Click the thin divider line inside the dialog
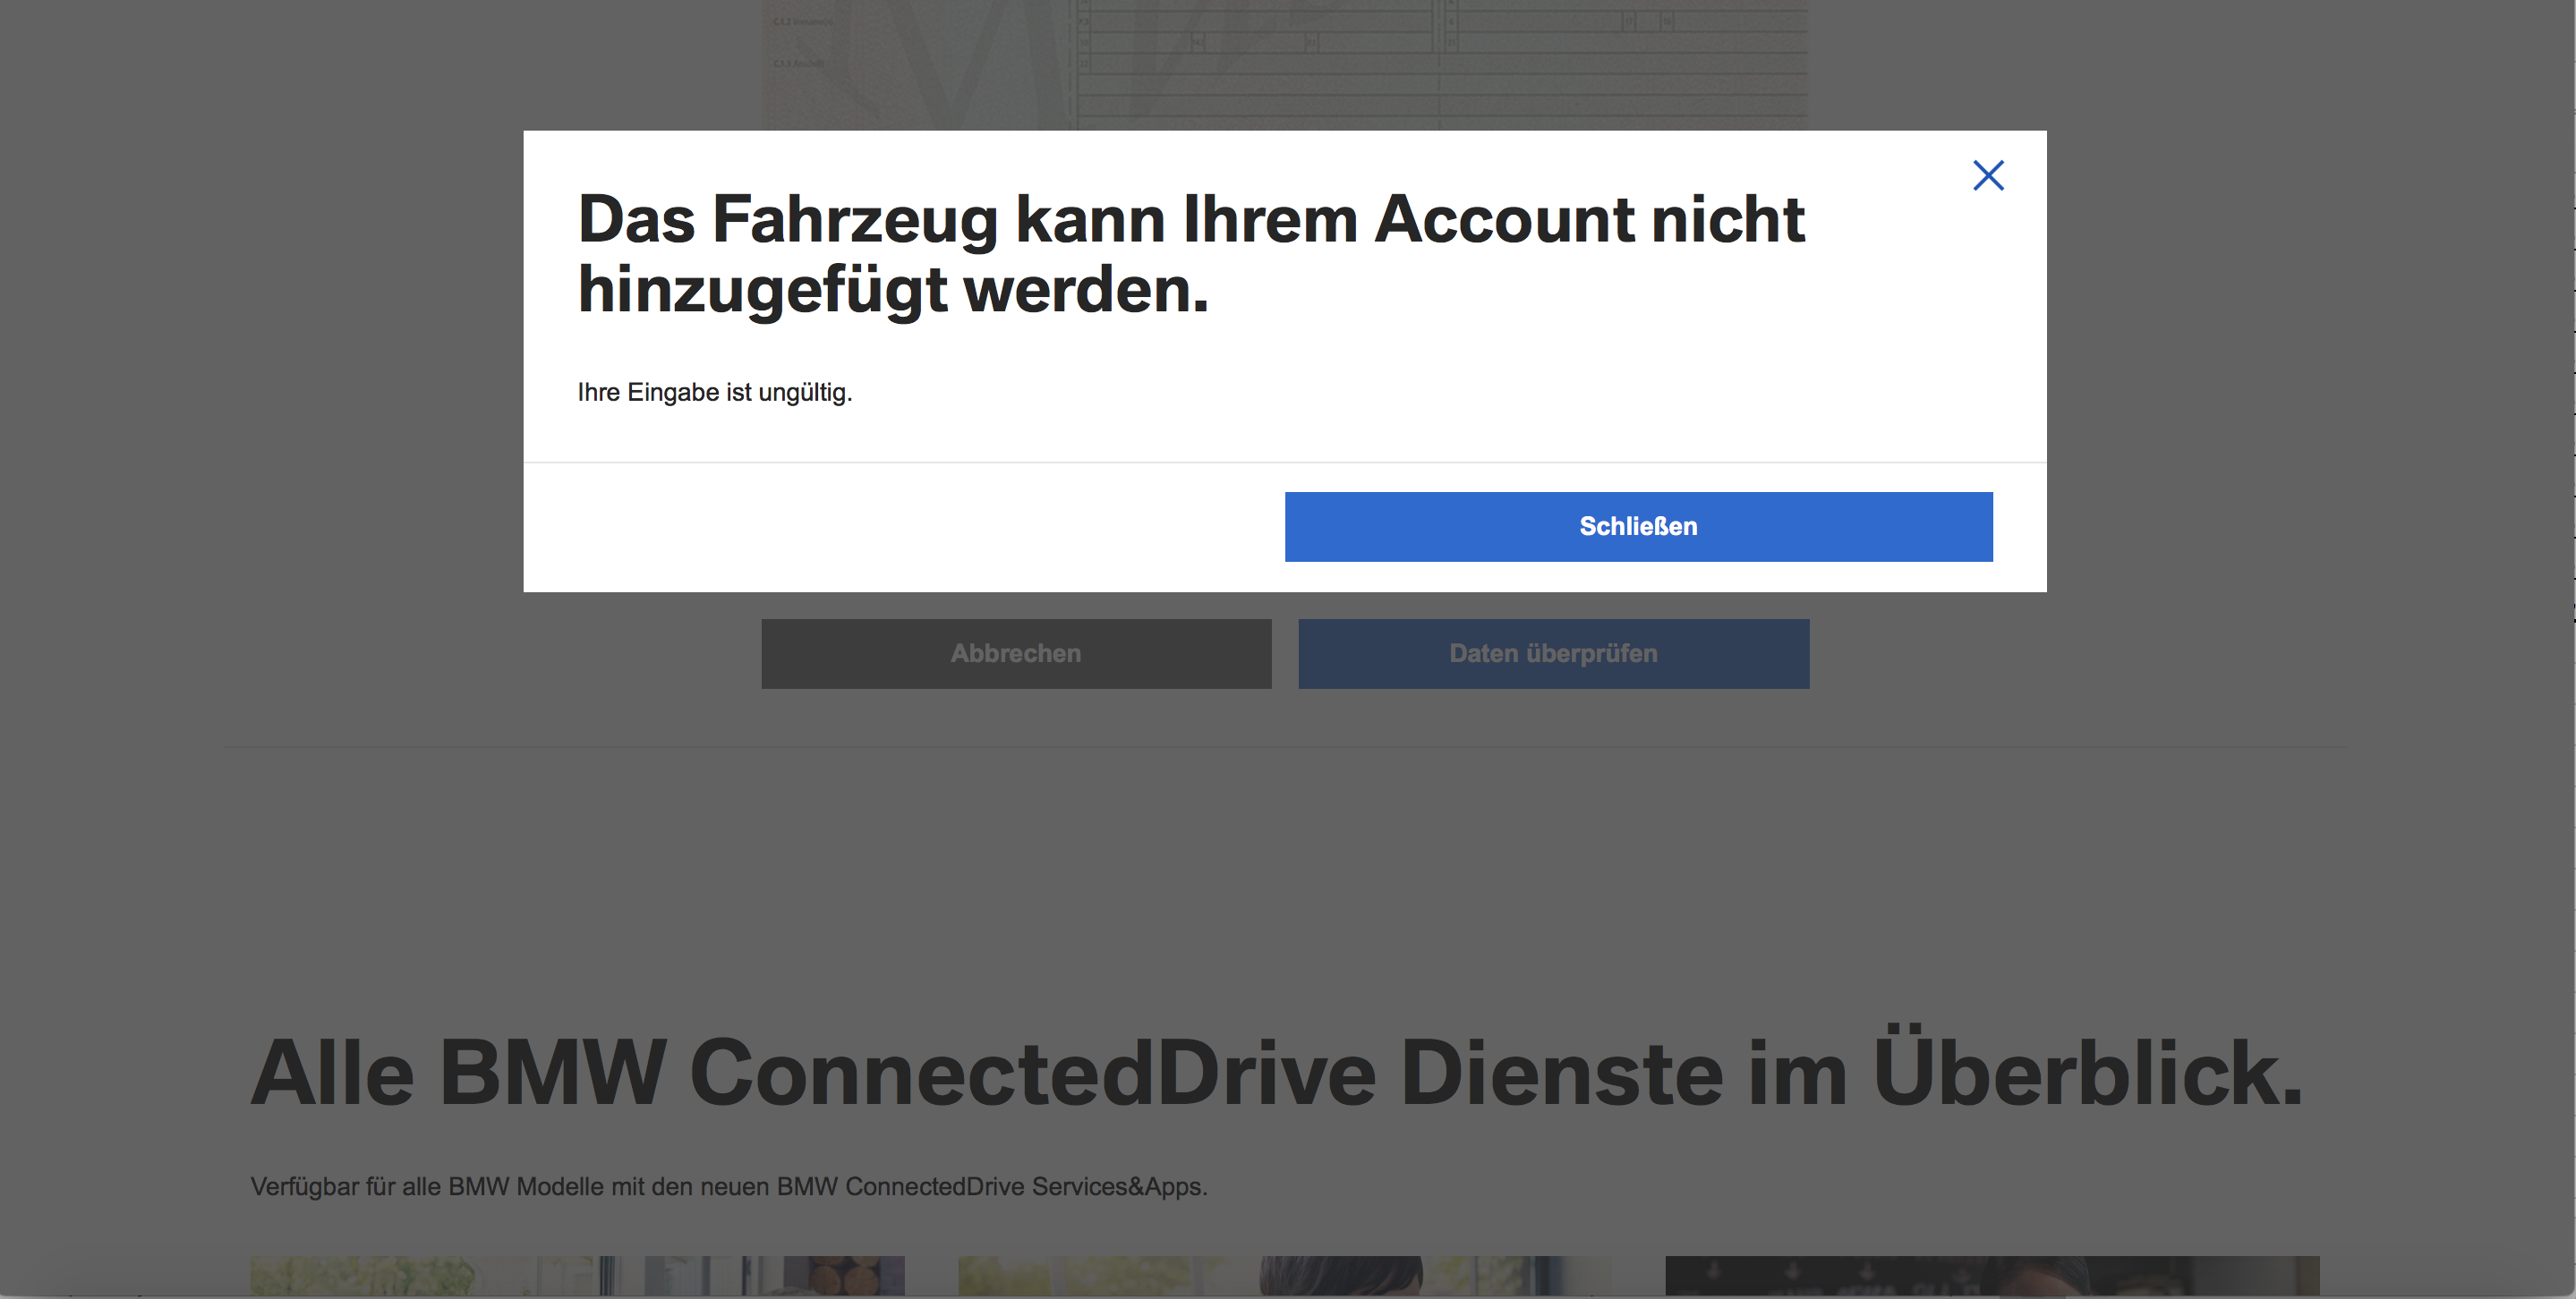Image resolution: width=2576 pixels, height=1299 pixels. (1285, 462)
